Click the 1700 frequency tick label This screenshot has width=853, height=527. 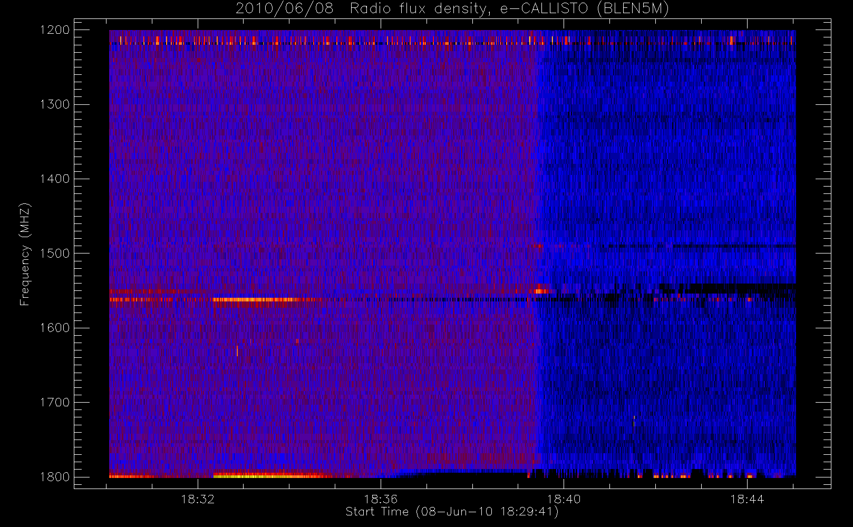(x=55, y=402)
